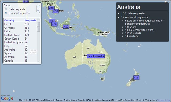Screen dimensions: 171x102
Task: Click the country list scrollbar thumb
Action: [38, 27]
